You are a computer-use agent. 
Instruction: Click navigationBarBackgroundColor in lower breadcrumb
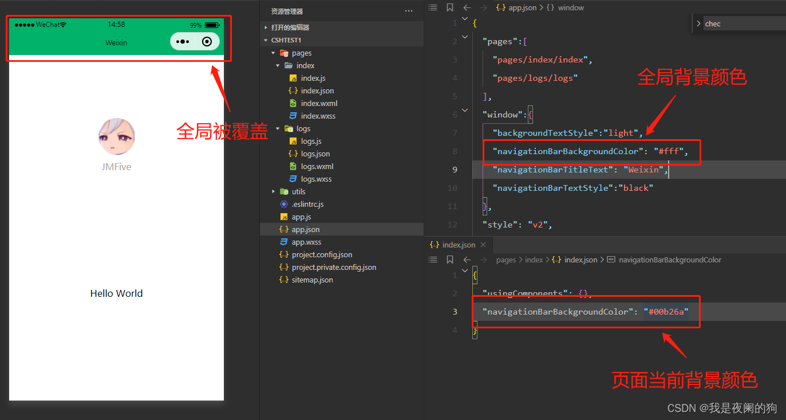click(670, 260)
